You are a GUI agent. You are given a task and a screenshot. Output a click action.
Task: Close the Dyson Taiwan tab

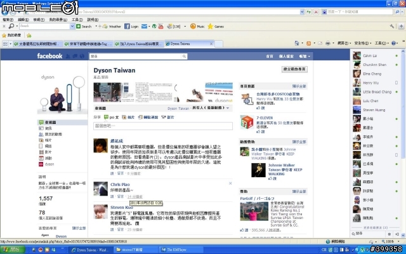click(211, 44)
